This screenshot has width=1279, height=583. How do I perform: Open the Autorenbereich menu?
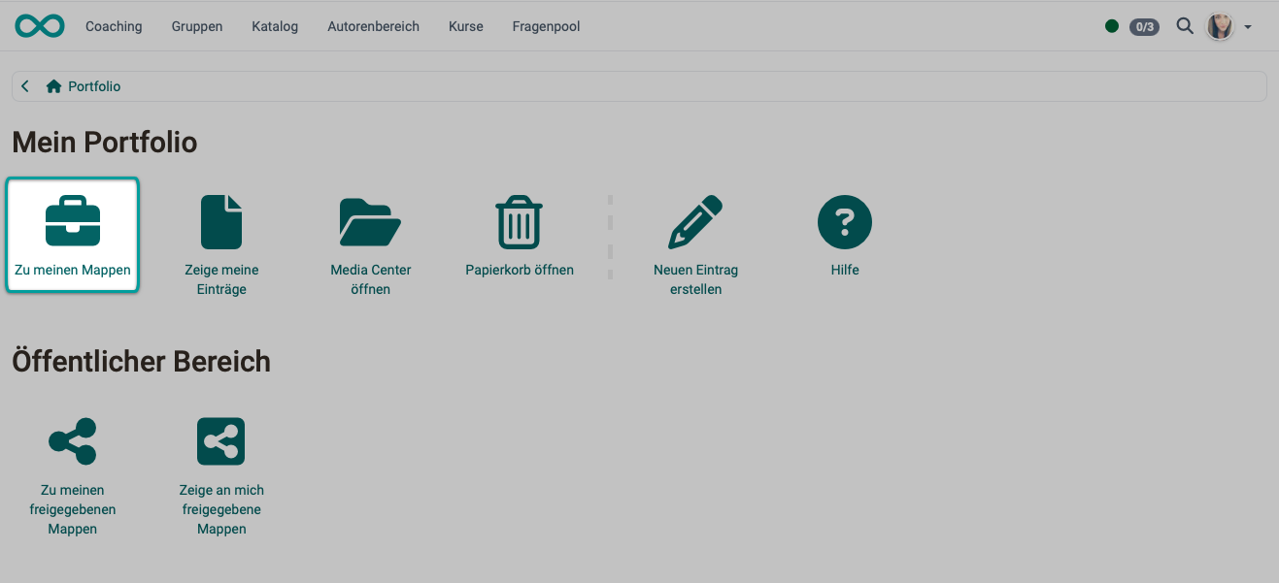tap(374, 26)
